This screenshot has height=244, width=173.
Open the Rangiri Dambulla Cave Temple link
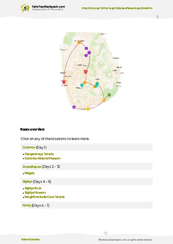(44, 197)
